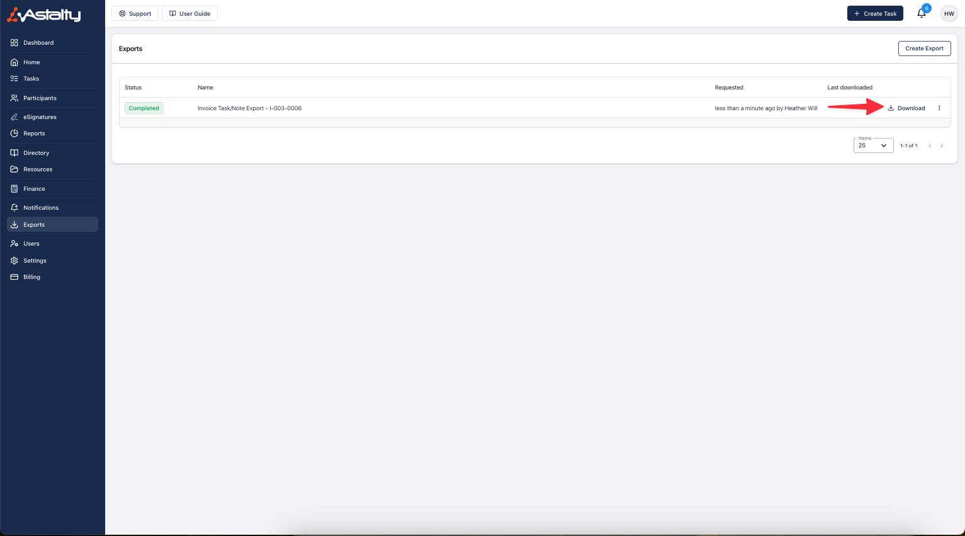The width and height of the screenshot is (965, 536).
Task: Navigate to Participants menu item
Action: point(40,98)
